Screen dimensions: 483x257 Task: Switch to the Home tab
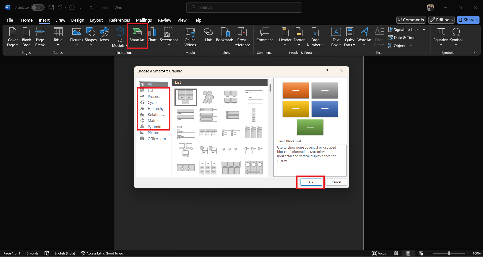pyautogui.click(x=27, y=20)
